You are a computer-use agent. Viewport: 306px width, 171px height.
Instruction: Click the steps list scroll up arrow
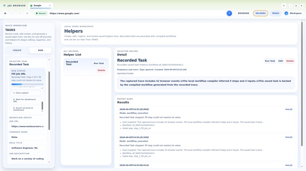tap(43, 88)
